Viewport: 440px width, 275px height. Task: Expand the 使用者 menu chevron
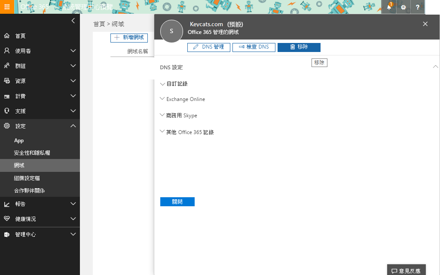click(x=73, y=51)
